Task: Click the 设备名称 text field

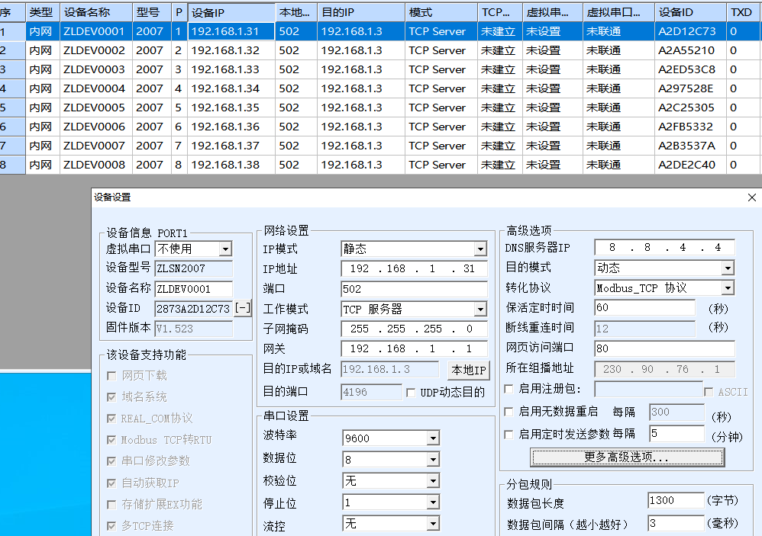Action: [x=193, y=289]
